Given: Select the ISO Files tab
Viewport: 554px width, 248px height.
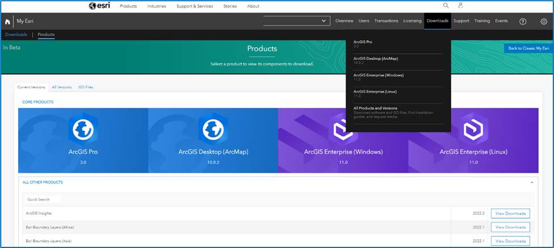Looking at the screenshot, I should [86, 87].
